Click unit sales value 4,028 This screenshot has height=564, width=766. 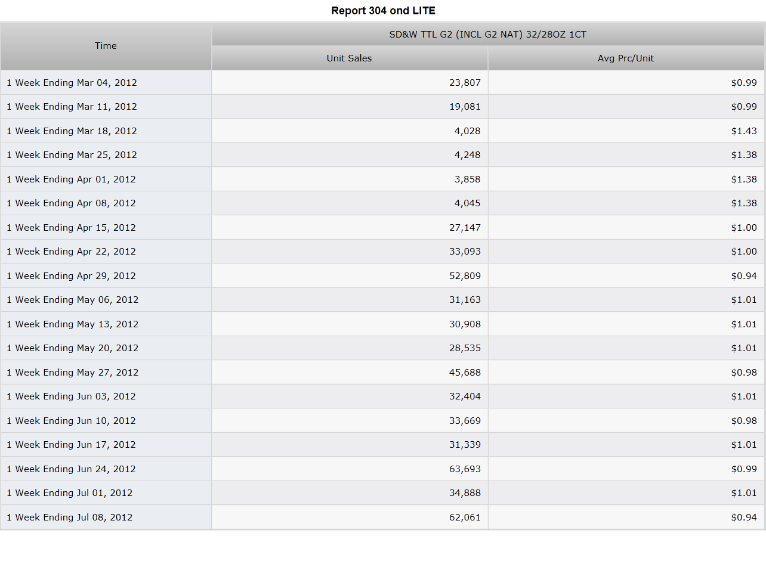pyautogui.click(x=468, y=131)
